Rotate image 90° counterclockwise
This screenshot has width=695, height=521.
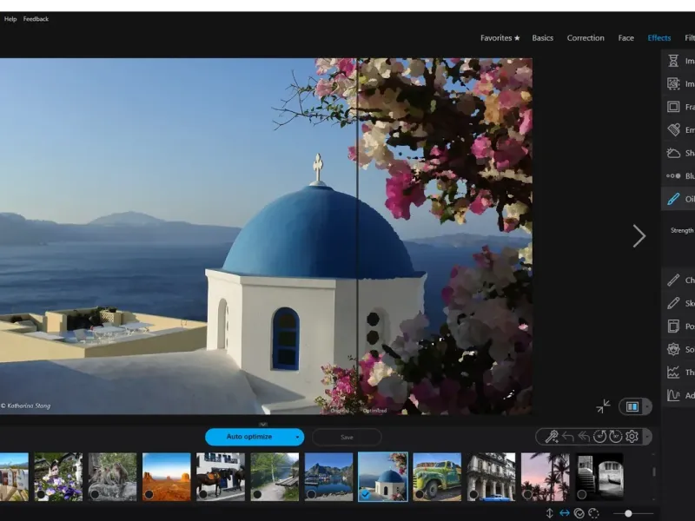click(599, 436)
